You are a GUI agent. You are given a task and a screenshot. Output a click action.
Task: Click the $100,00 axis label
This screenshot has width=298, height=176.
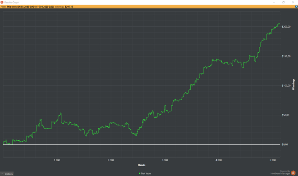286,85
